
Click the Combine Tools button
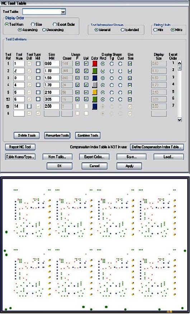coord(88,135)
